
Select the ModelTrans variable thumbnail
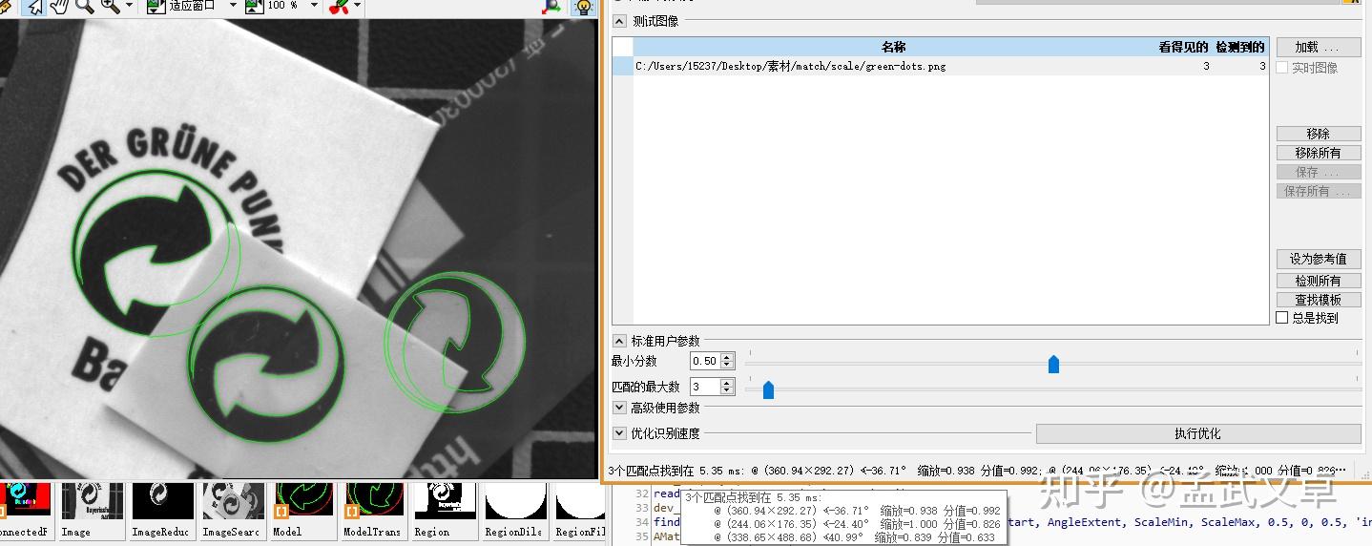coord(374,512)
